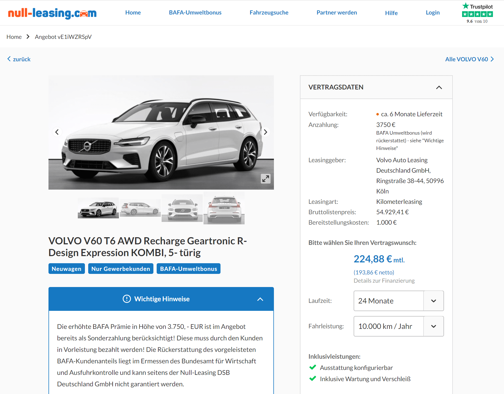Click the BAFA-Umweltbonus tag below the title
This screenshot has width=504, height=394.
point(188,269)
